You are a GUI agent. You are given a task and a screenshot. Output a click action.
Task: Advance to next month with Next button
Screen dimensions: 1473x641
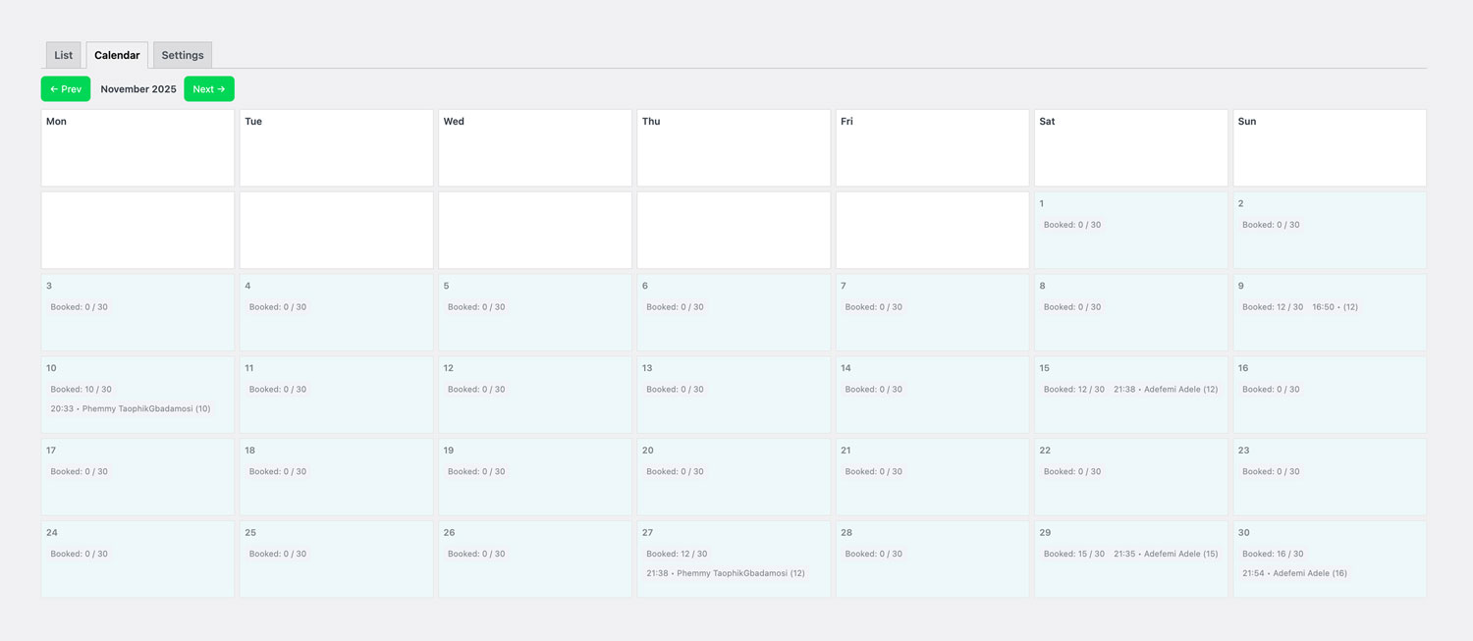209,89
